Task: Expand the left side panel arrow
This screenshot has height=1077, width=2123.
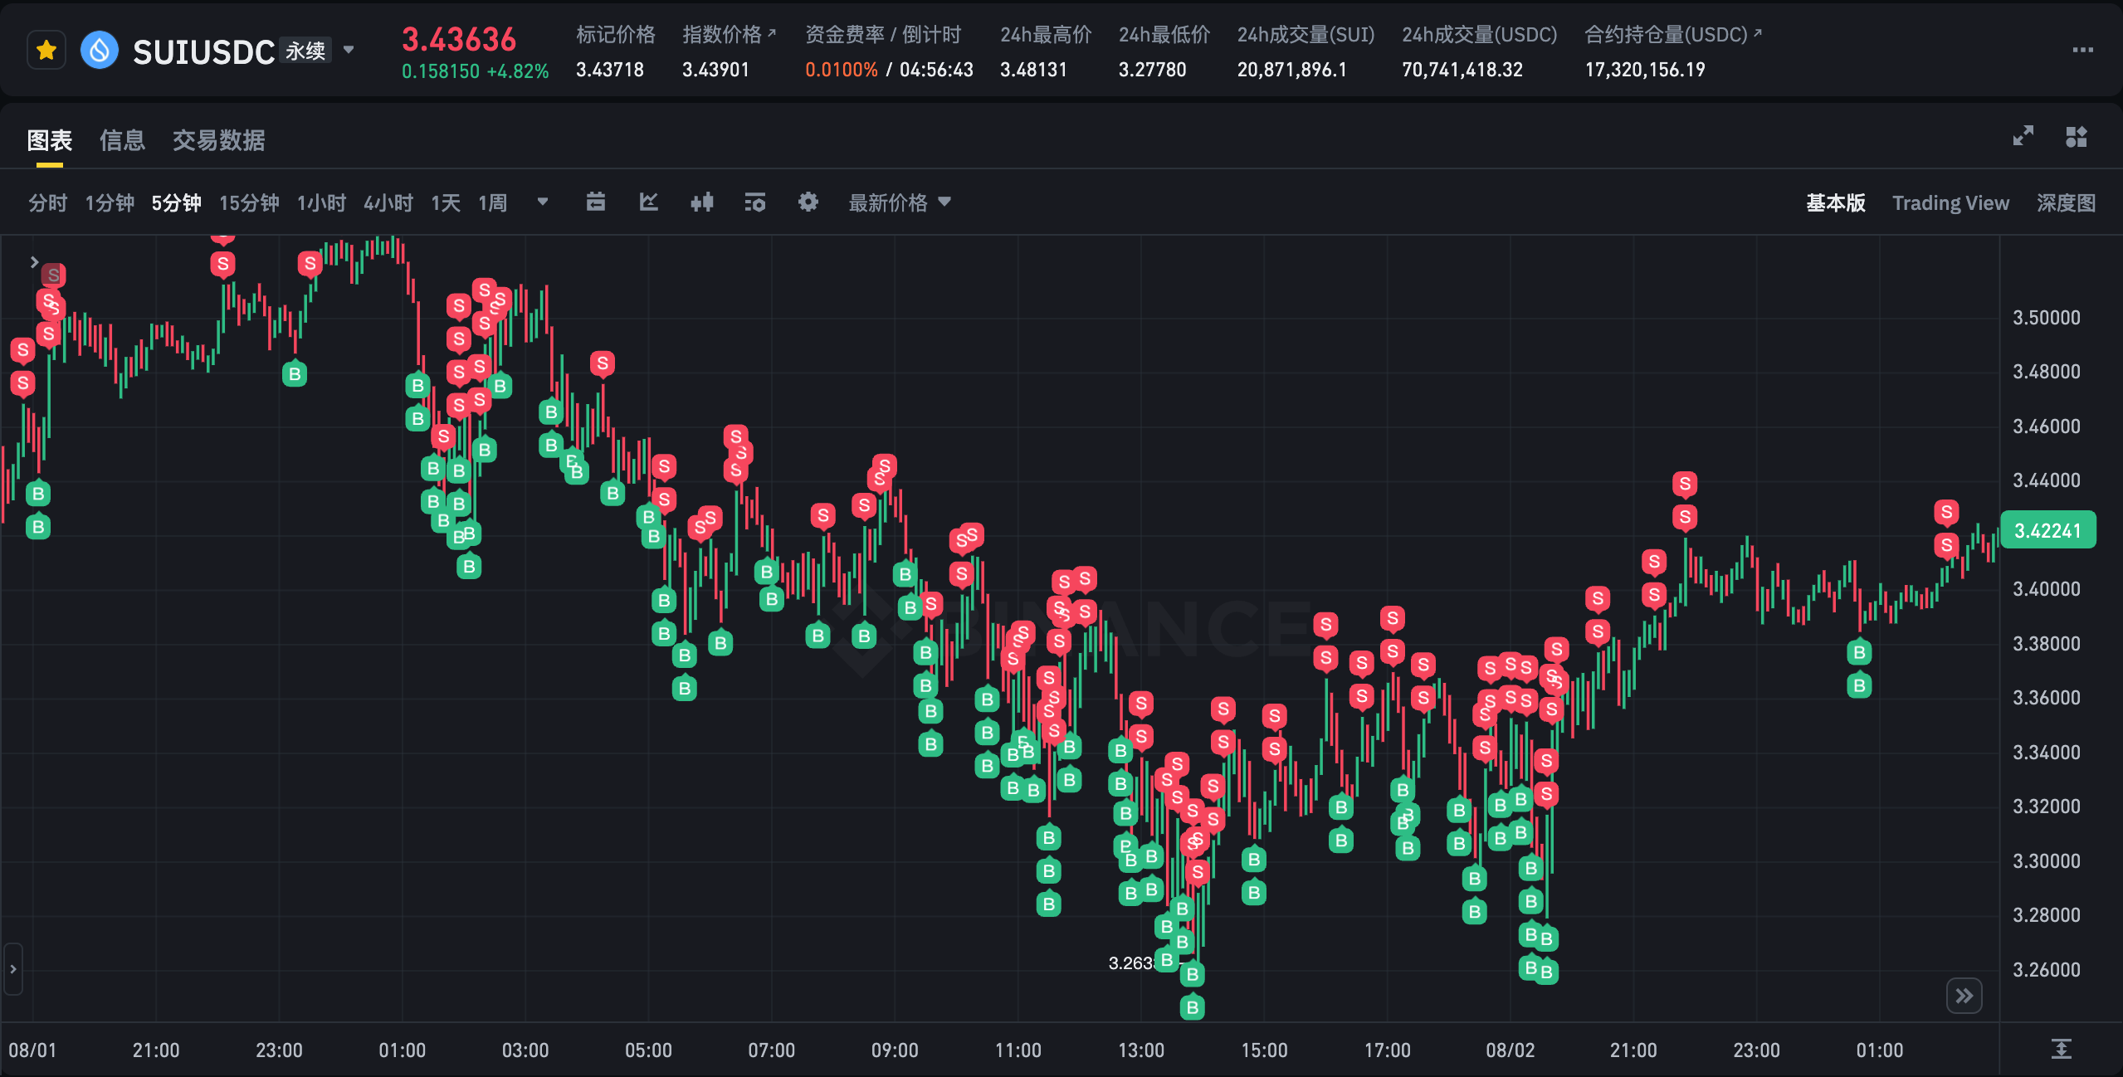Action: click(12, 968)
